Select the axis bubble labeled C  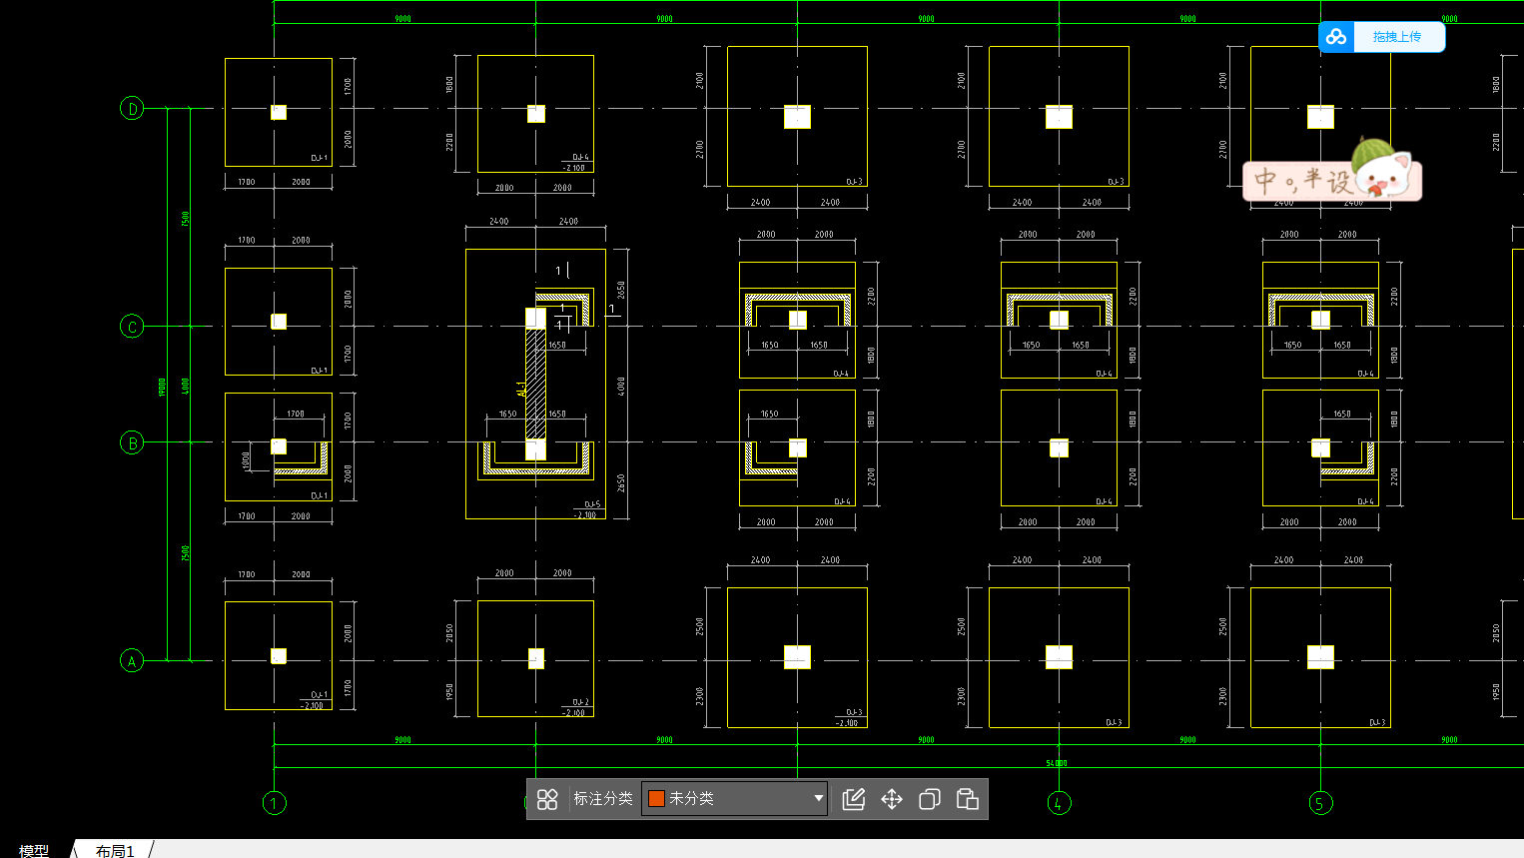point(132,327)
